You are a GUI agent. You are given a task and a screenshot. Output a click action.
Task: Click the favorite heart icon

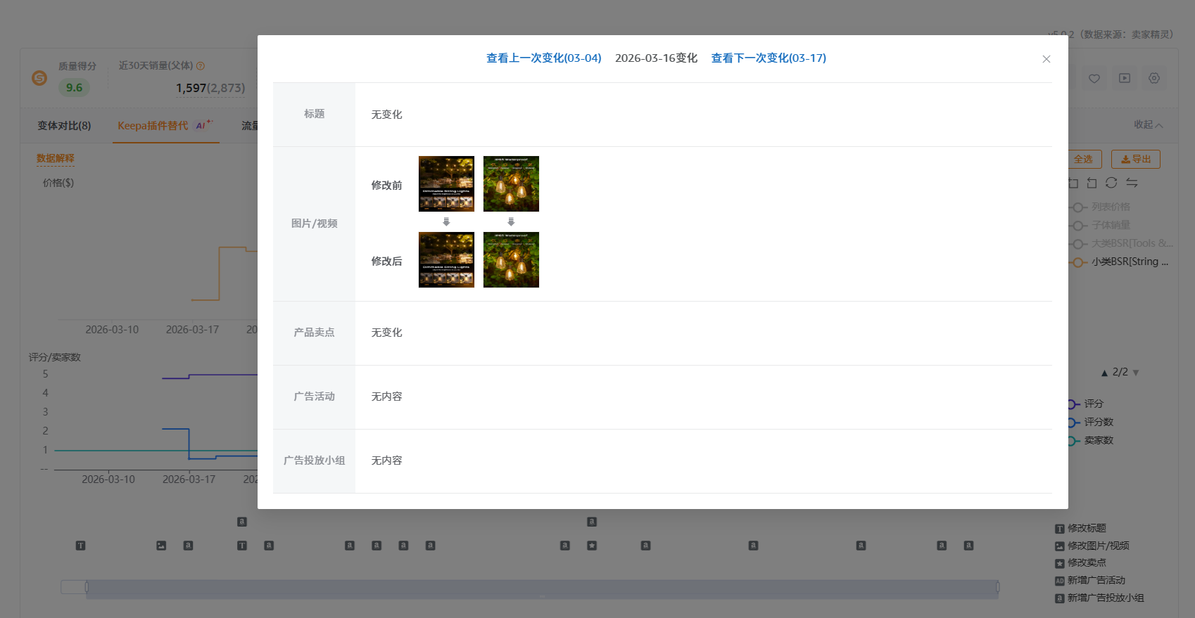click(1094, 79)
